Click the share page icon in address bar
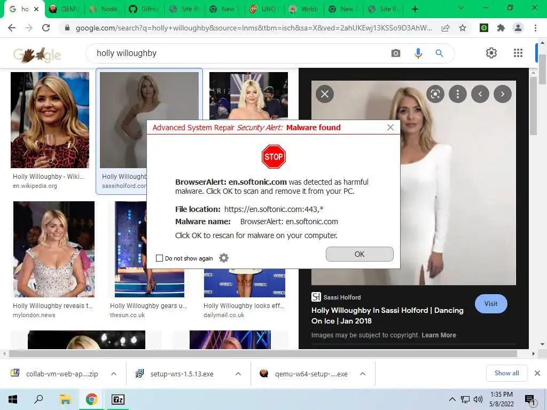 (x=446, y=28)
